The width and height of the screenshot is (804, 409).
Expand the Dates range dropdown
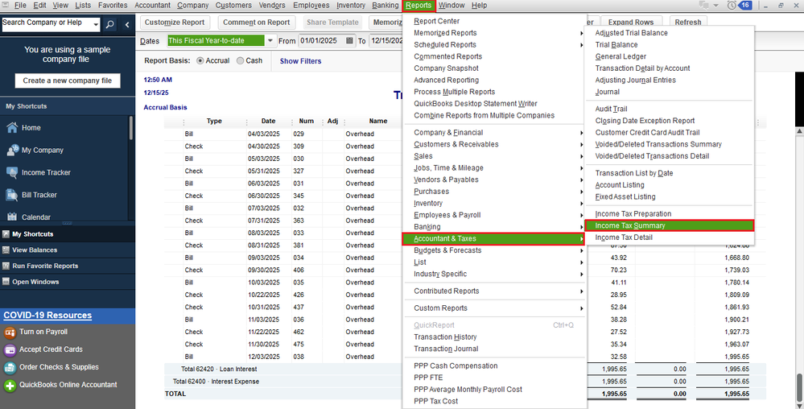pyautogui.click(x=270, y=40)
